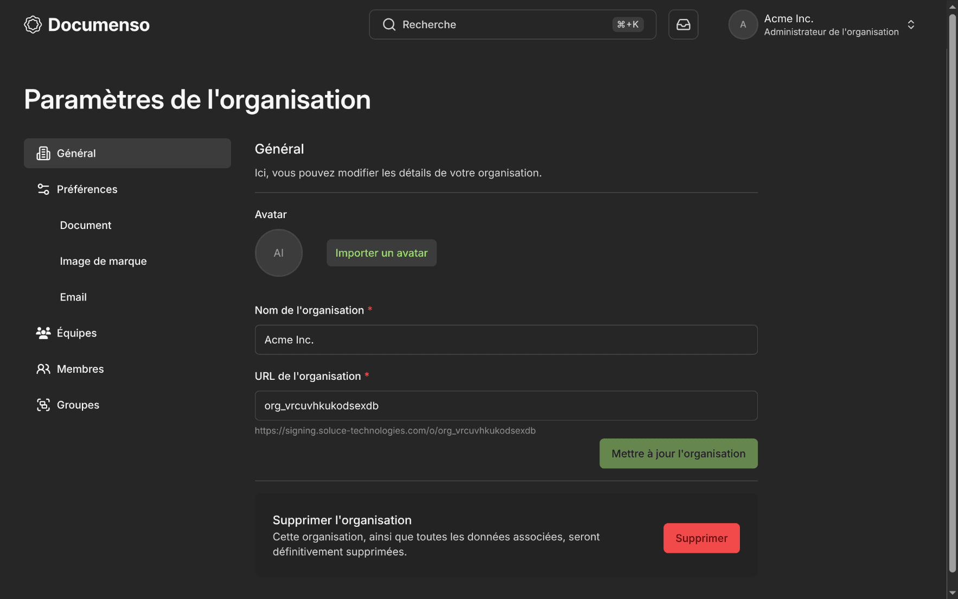Screen dimensions: 958x599
Task: Click the Groupes icon in sidebar
Action: [43, 405]
